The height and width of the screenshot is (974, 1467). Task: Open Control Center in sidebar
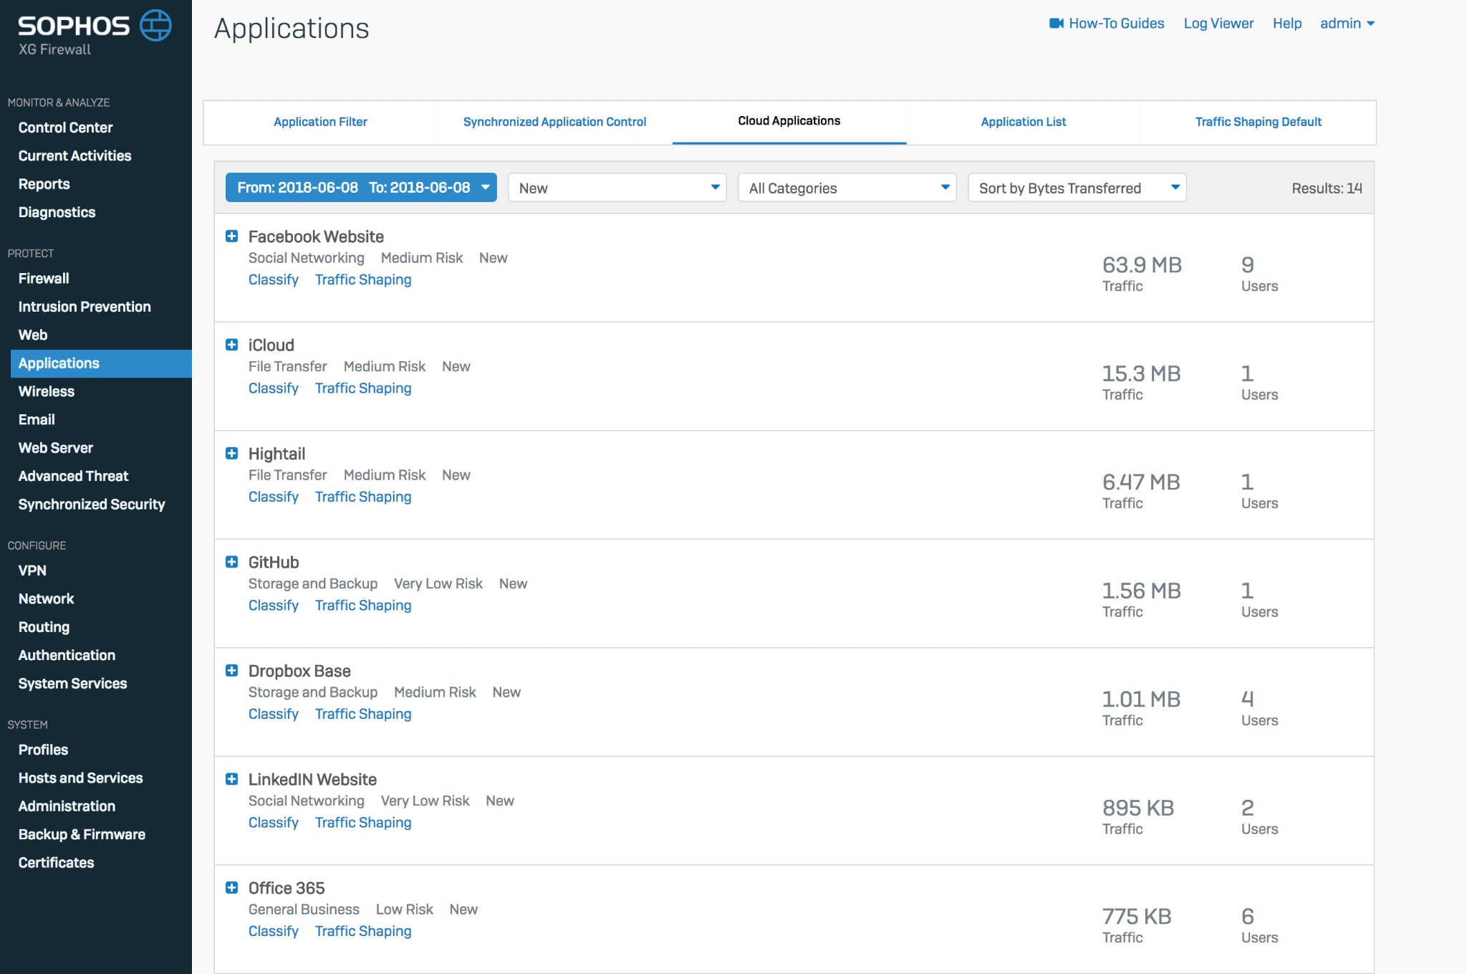pyautogui.click(x=66, y=128)
